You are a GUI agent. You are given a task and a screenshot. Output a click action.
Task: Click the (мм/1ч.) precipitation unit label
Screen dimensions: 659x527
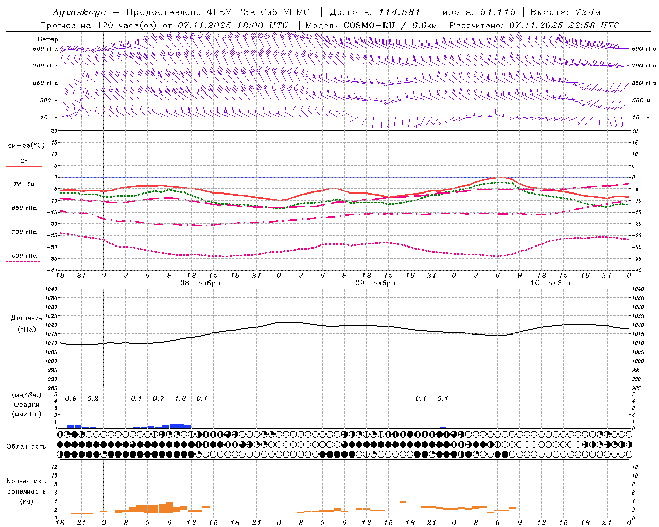(26, 414)
